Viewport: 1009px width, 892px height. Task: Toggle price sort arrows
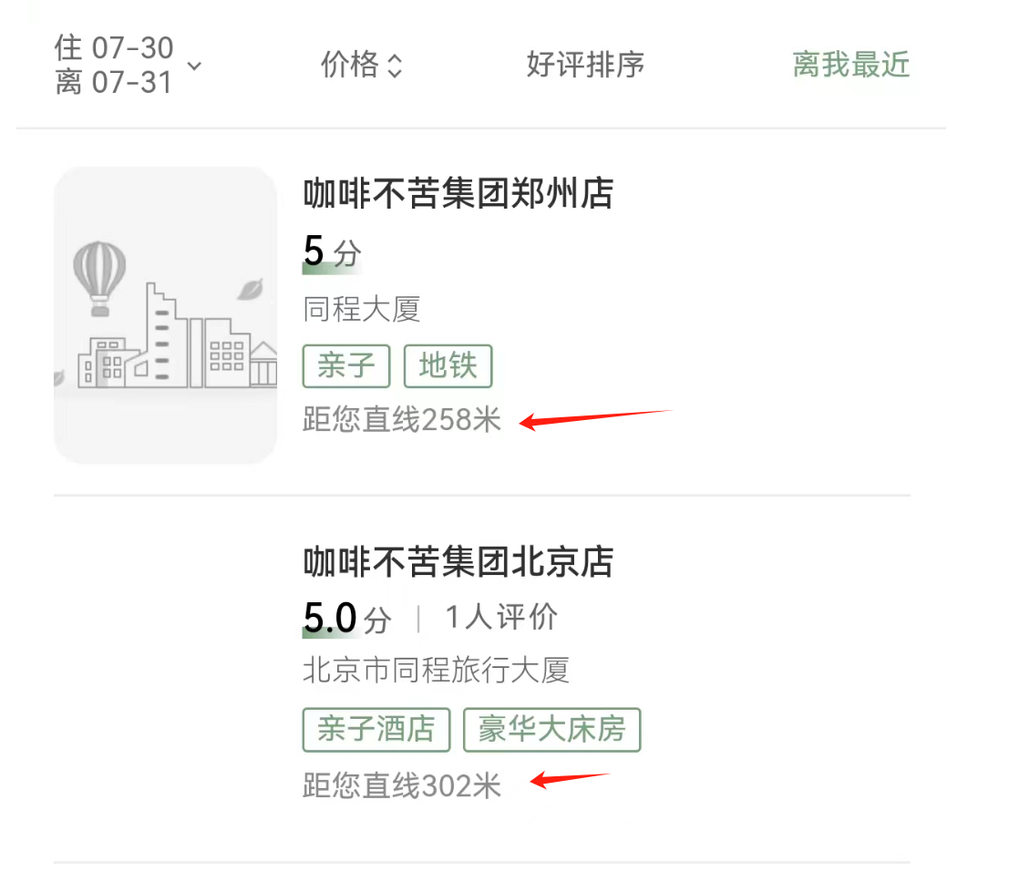(x=395, y=66)
